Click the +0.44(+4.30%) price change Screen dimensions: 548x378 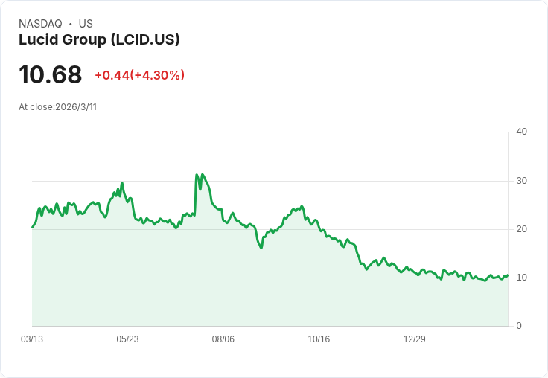(x=139, y=75)
